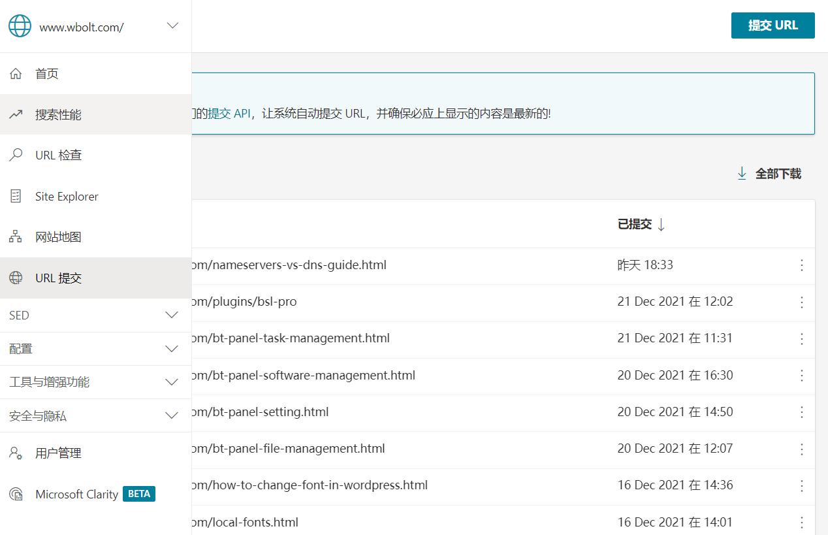
Task: Open the 首页 home icon in sidebar
Action: tap(15, 73)
